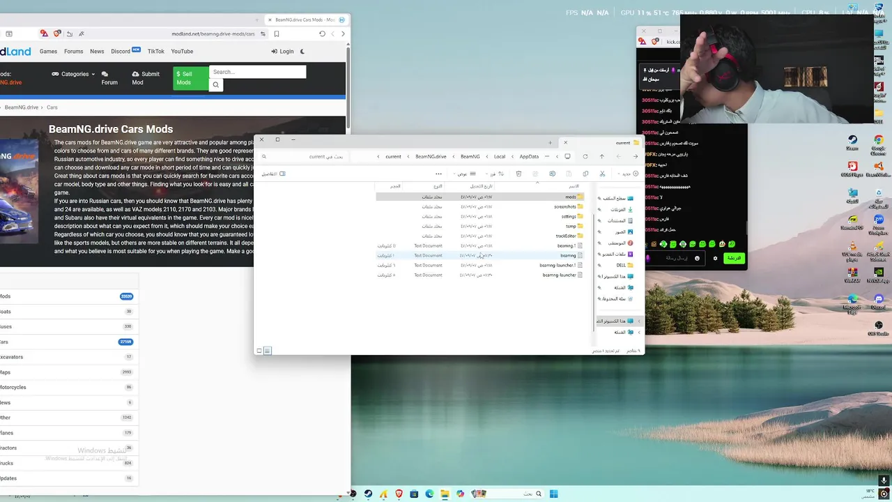Toggle the Details pane button in Explorer

point(273,174)
